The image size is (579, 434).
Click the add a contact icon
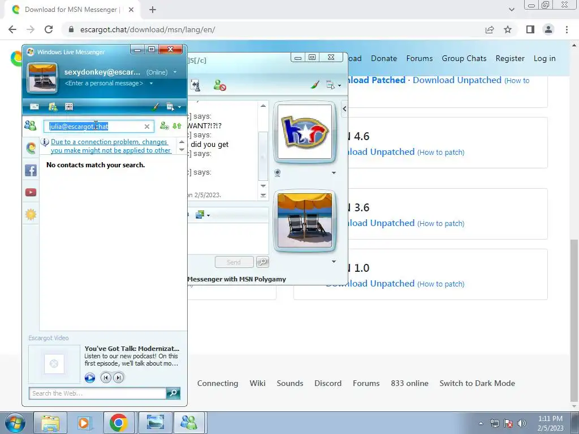[164, 126]
